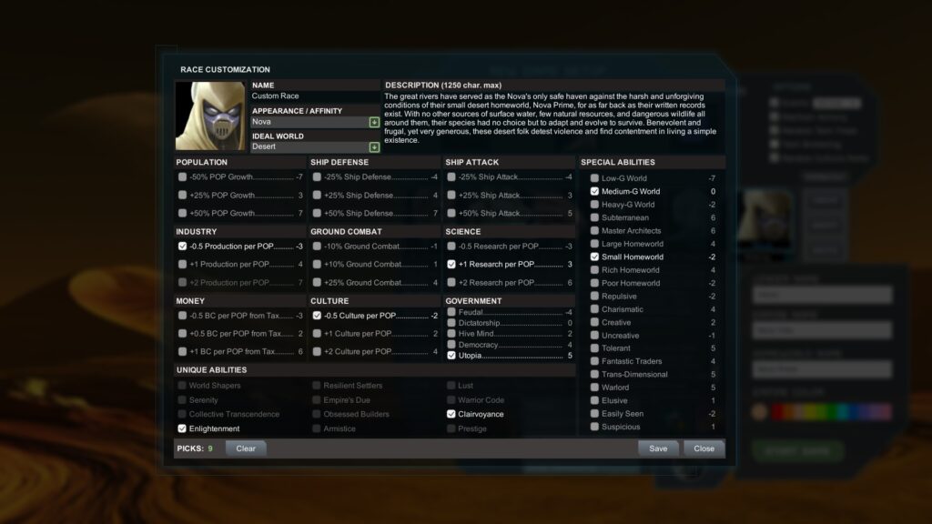Uncheck the Clairvoyance unique ability
Viewport: 932px width, 524px height.
click(x=451, y=414)
